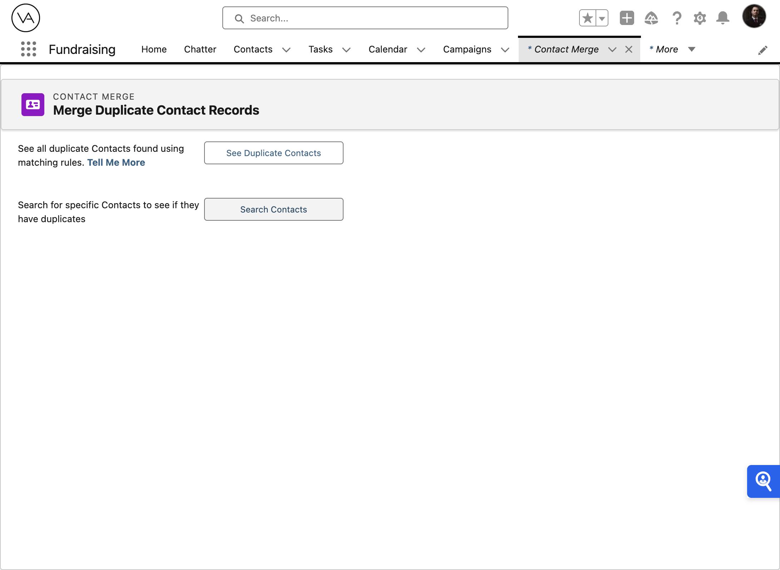Open the blue magnifier floating widget
The image size is (780, 570).
point(763,481)
